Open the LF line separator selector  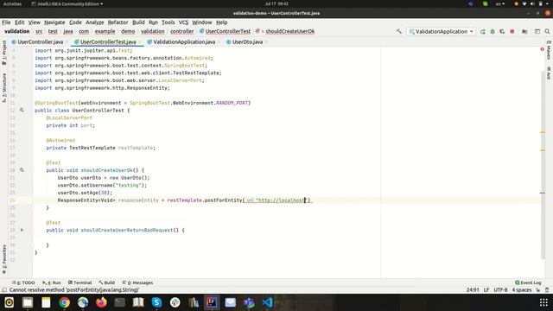[486, 290]
